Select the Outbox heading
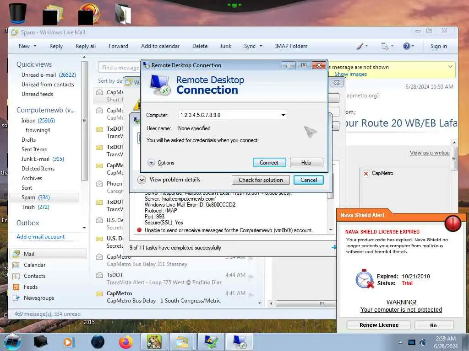 [28, 223]
